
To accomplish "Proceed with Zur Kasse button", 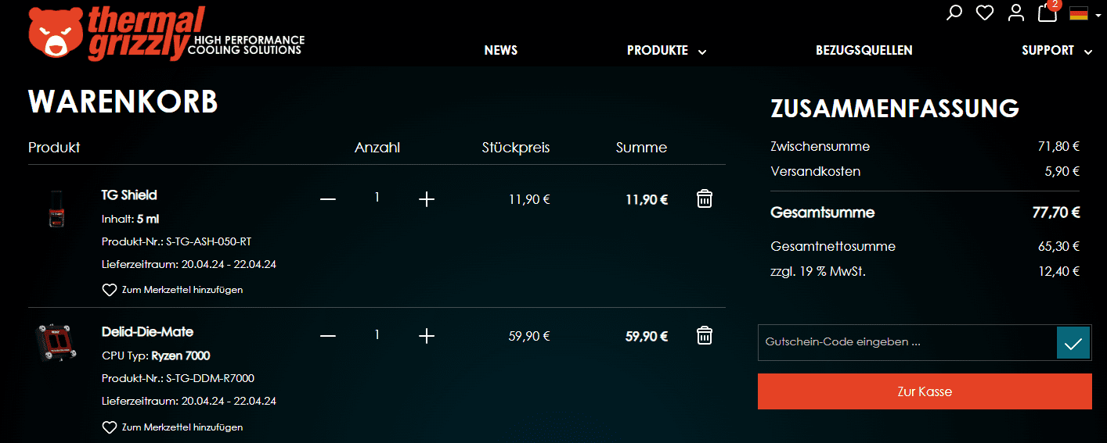I will [x=925, y=391].
